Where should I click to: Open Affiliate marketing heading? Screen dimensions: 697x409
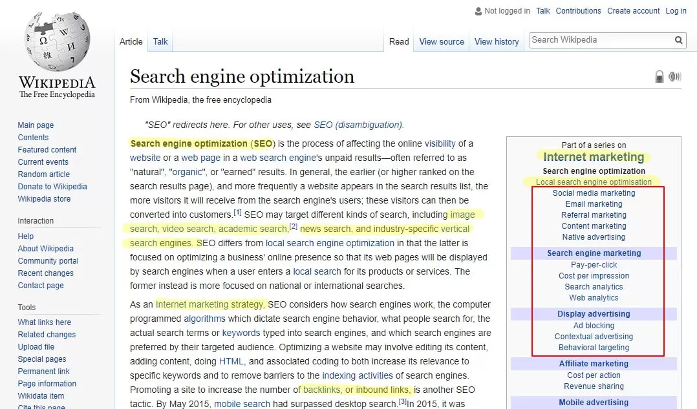click(x=594, y=364)
